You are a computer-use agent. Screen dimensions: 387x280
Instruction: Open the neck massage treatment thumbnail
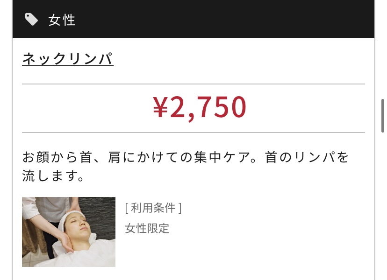coord(69,231)
